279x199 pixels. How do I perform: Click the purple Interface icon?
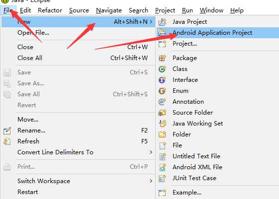pyautogui.click(x=162, y=80)
